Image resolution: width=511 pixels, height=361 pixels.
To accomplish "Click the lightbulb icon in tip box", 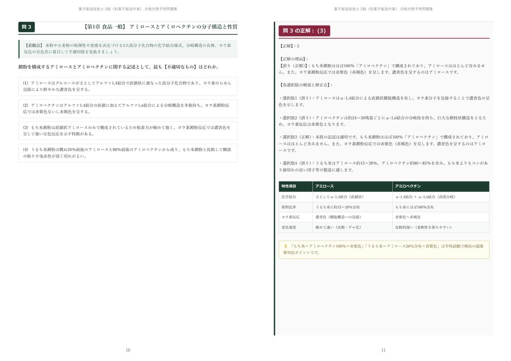I will [285, 246].
